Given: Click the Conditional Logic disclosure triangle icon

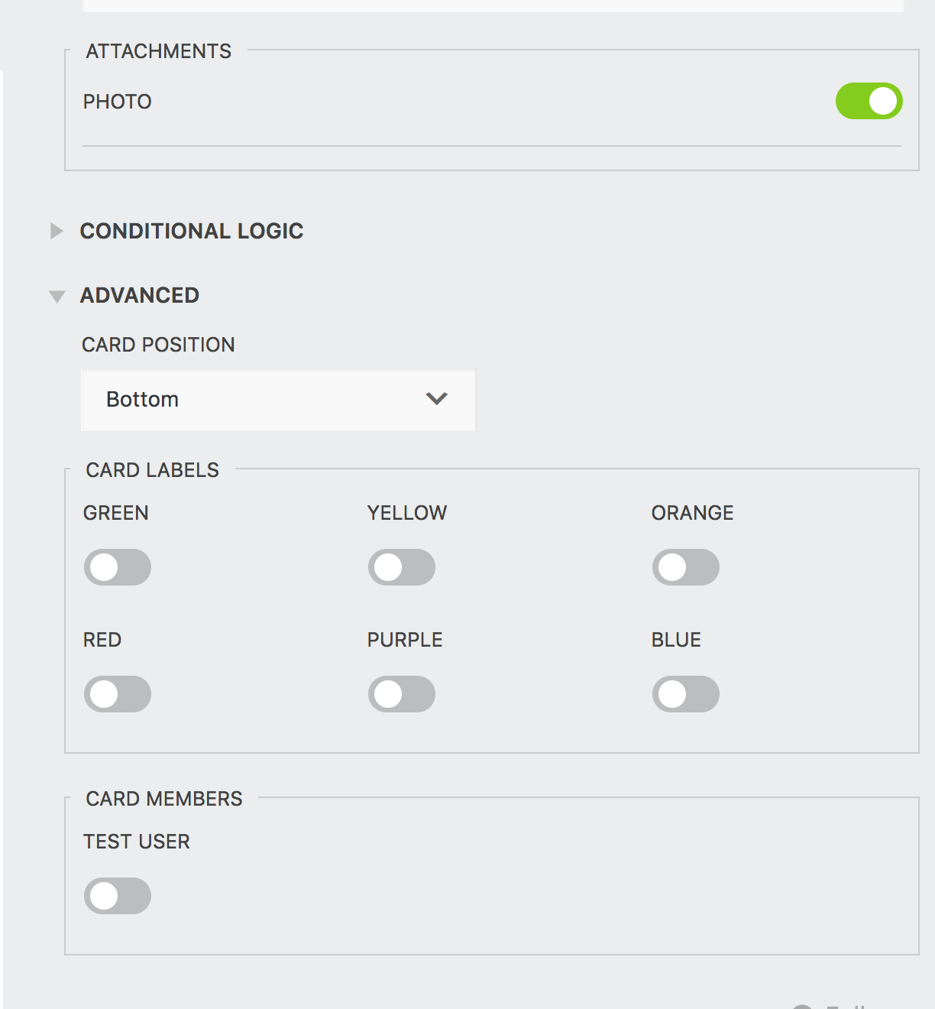Looking at the screenshot, I should click(57, 232).
